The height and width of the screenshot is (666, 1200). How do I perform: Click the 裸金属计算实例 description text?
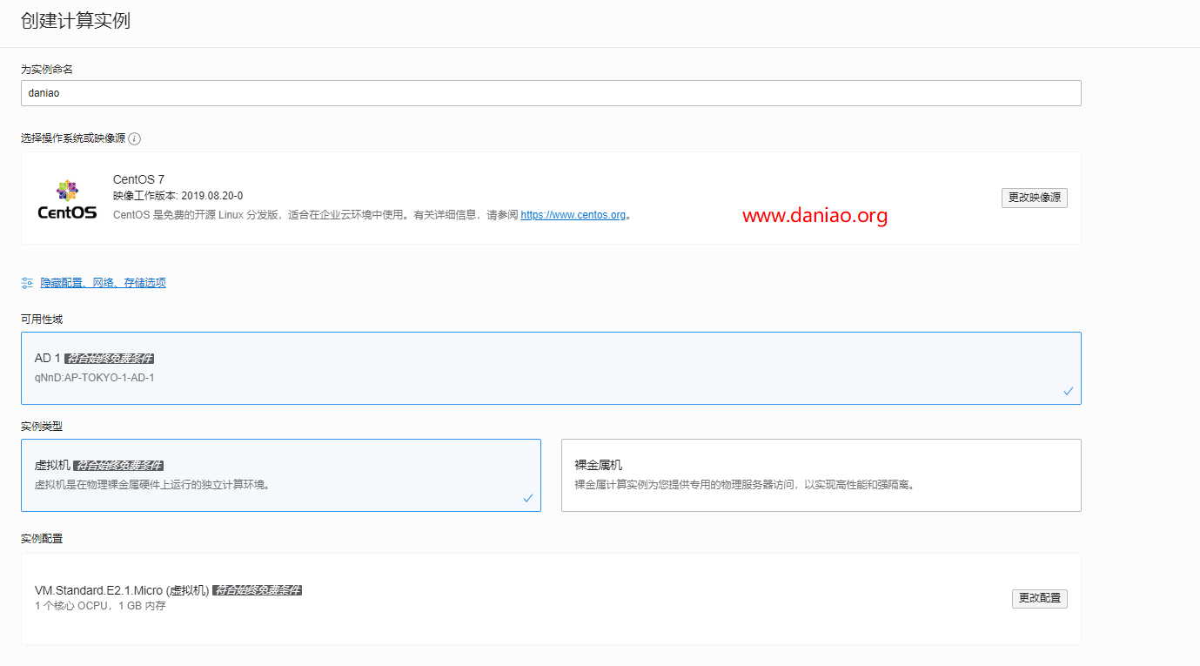tap(746, 485)
